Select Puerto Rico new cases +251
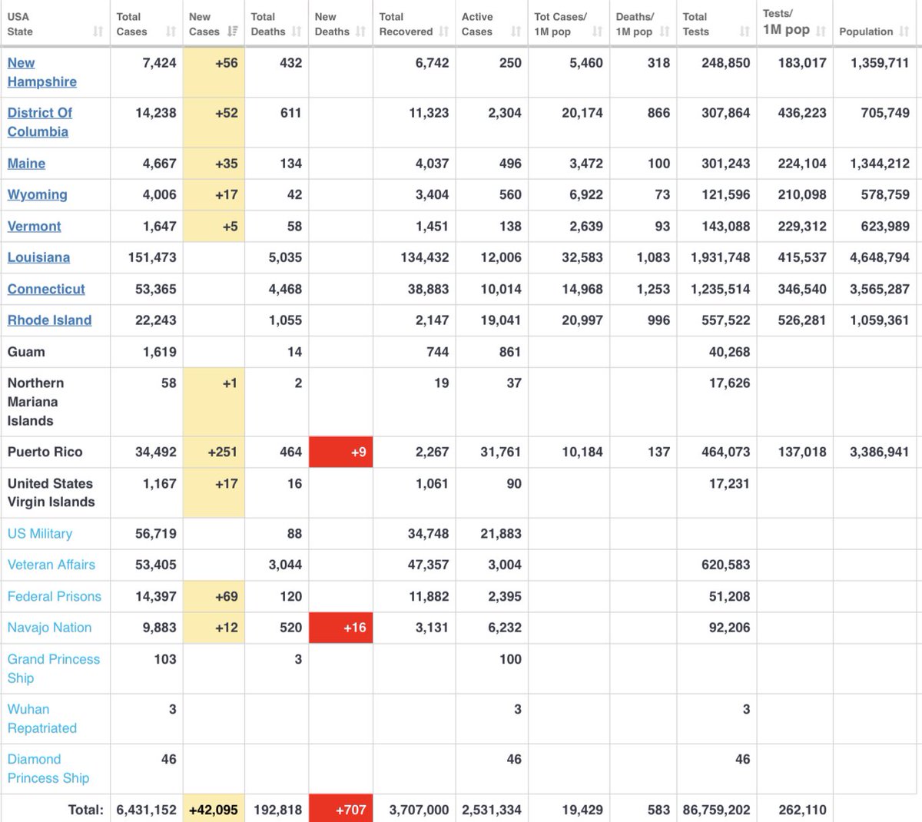922x822 pixels. (x=214, y=452)
